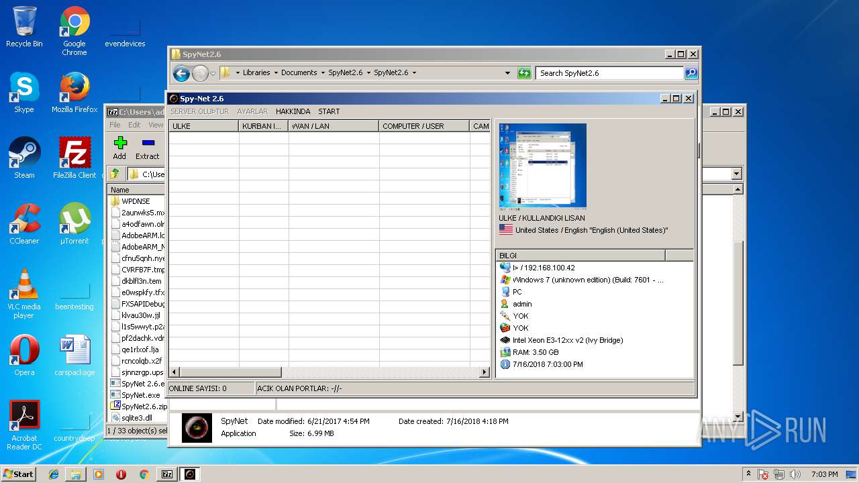Click Spy-Net horizontal scrollbar right arrow
This screenshot has height=483, width=859.
pyautogui.click(x=485, y=372)
